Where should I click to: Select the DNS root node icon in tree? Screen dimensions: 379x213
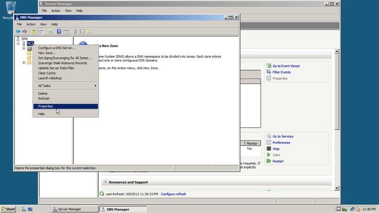(18, 38)
